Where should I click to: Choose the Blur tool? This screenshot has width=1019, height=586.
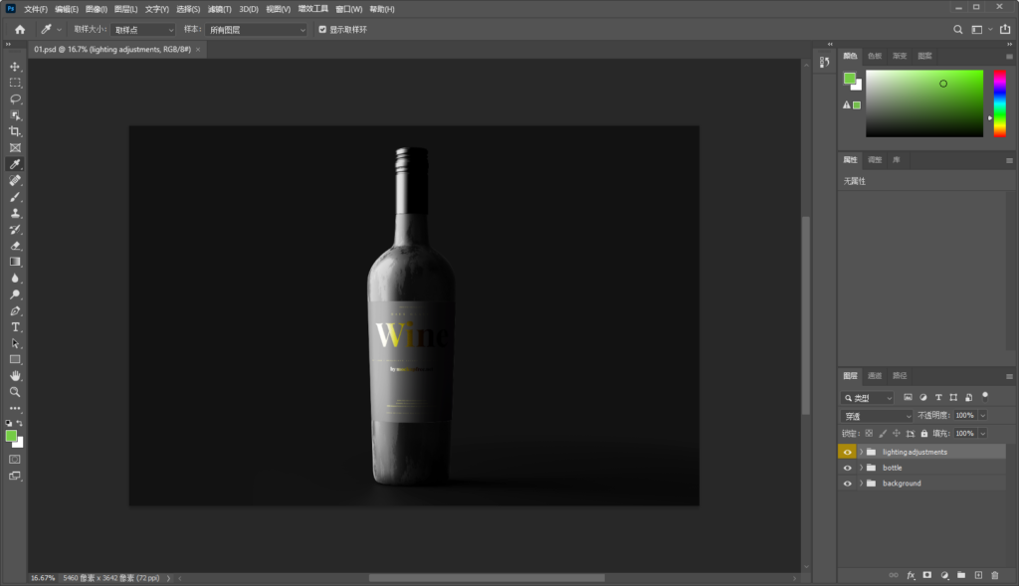(x=15, y=278)
